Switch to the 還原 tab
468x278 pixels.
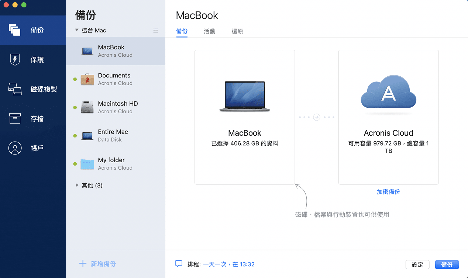coord(237,31)
